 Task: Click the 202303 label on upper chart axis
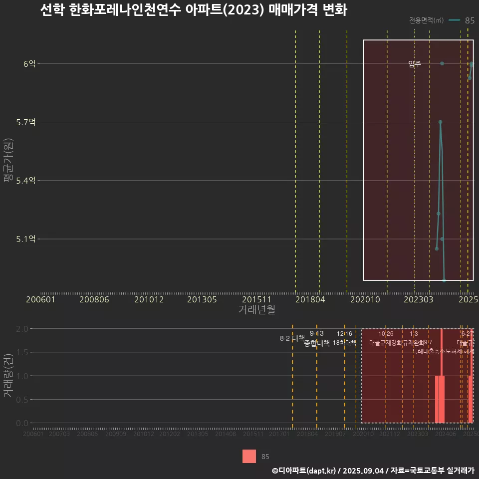point(419,299)
